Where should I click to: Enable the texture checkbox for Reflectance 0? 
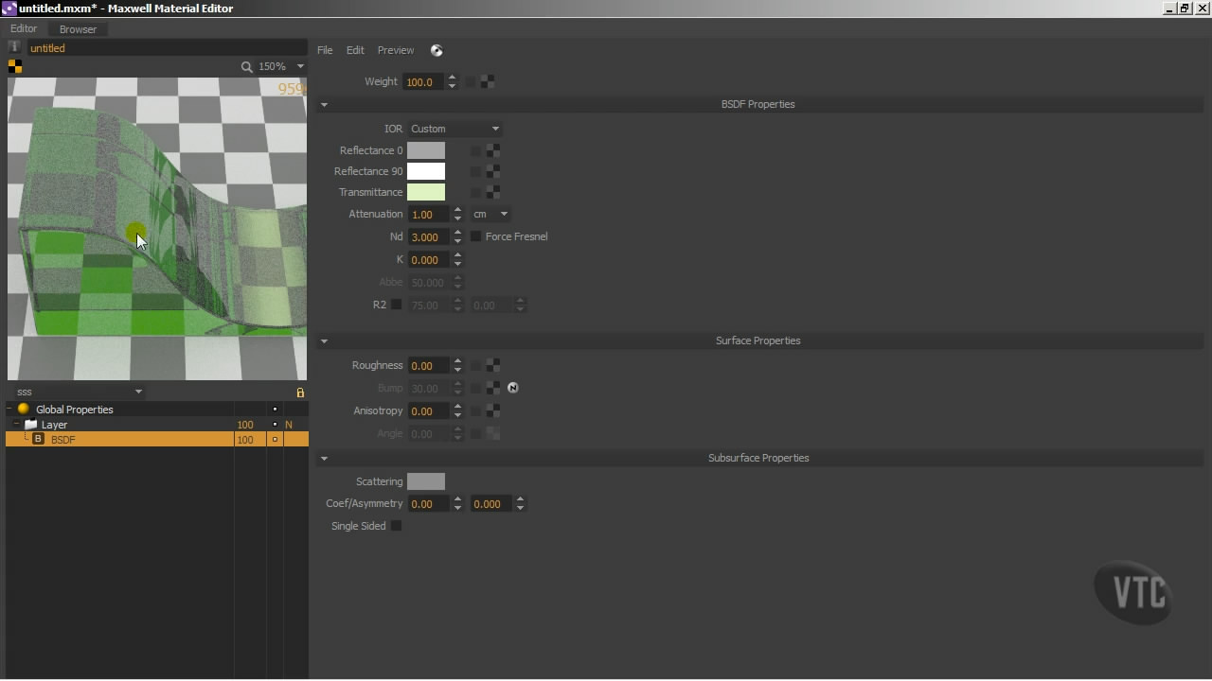click(476, 150)
